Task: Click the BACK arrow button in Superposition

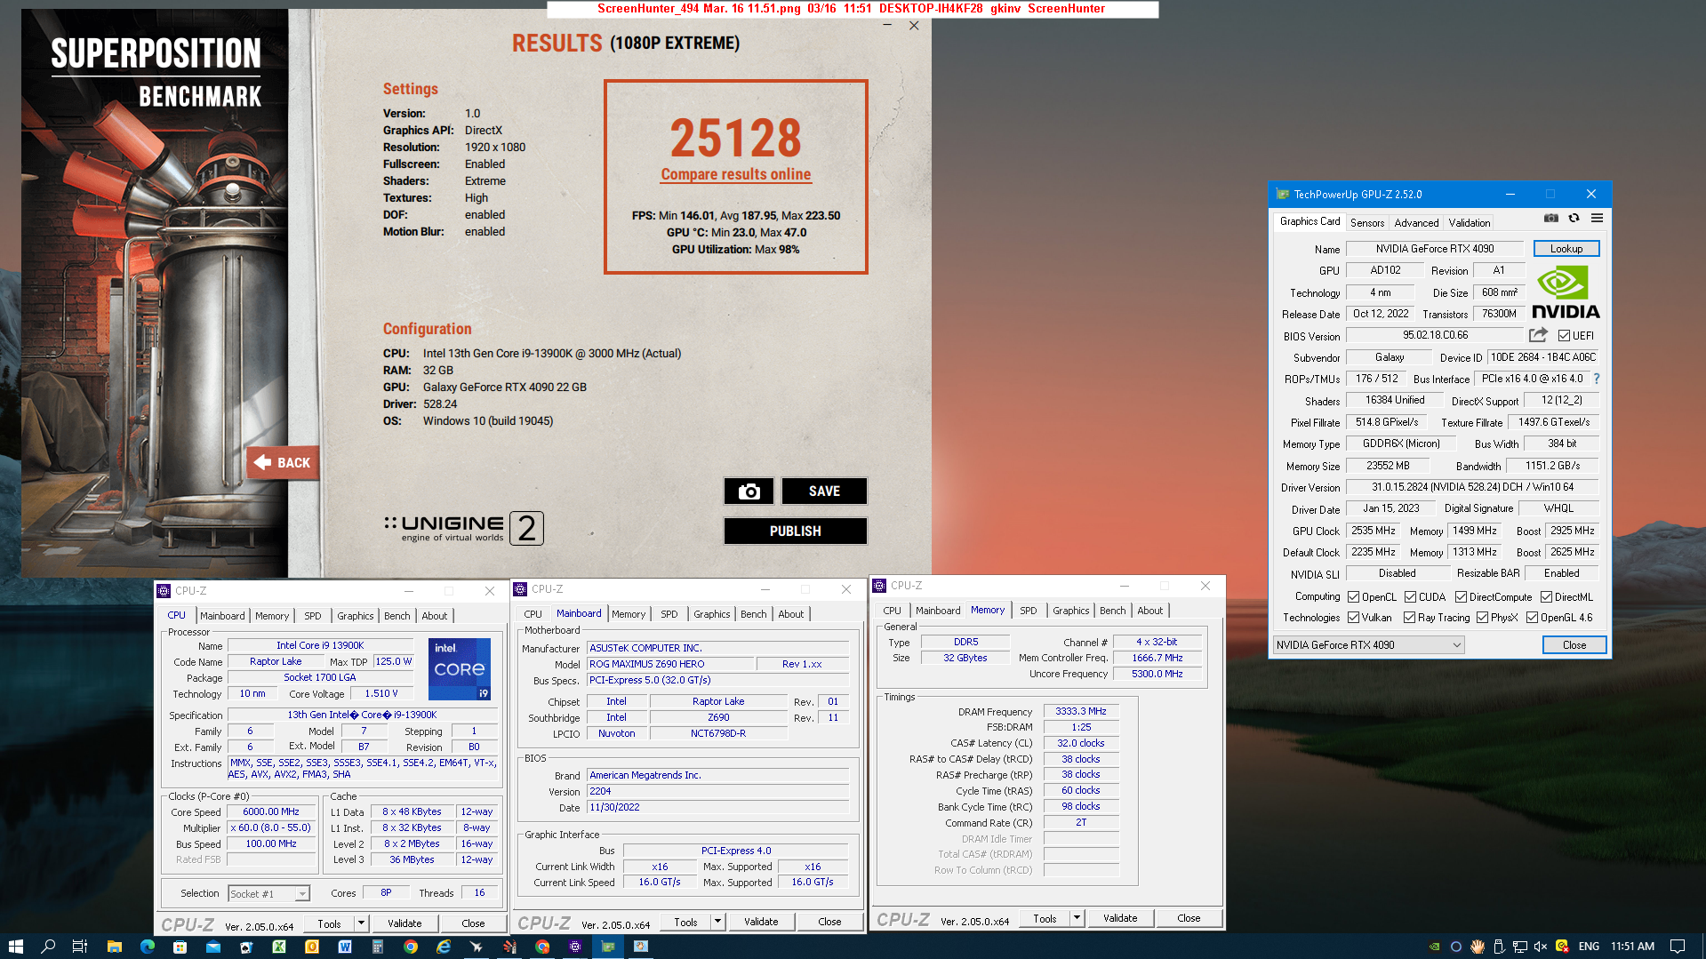Action: pyautogui.click(x=283, y=462)
